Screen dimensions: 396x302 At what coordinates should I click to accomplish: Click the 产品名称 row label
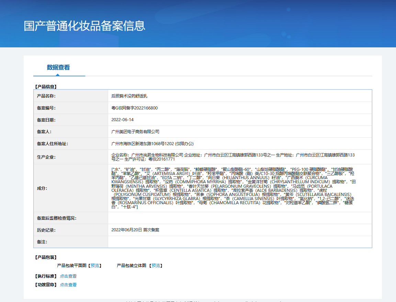point(46,96)
